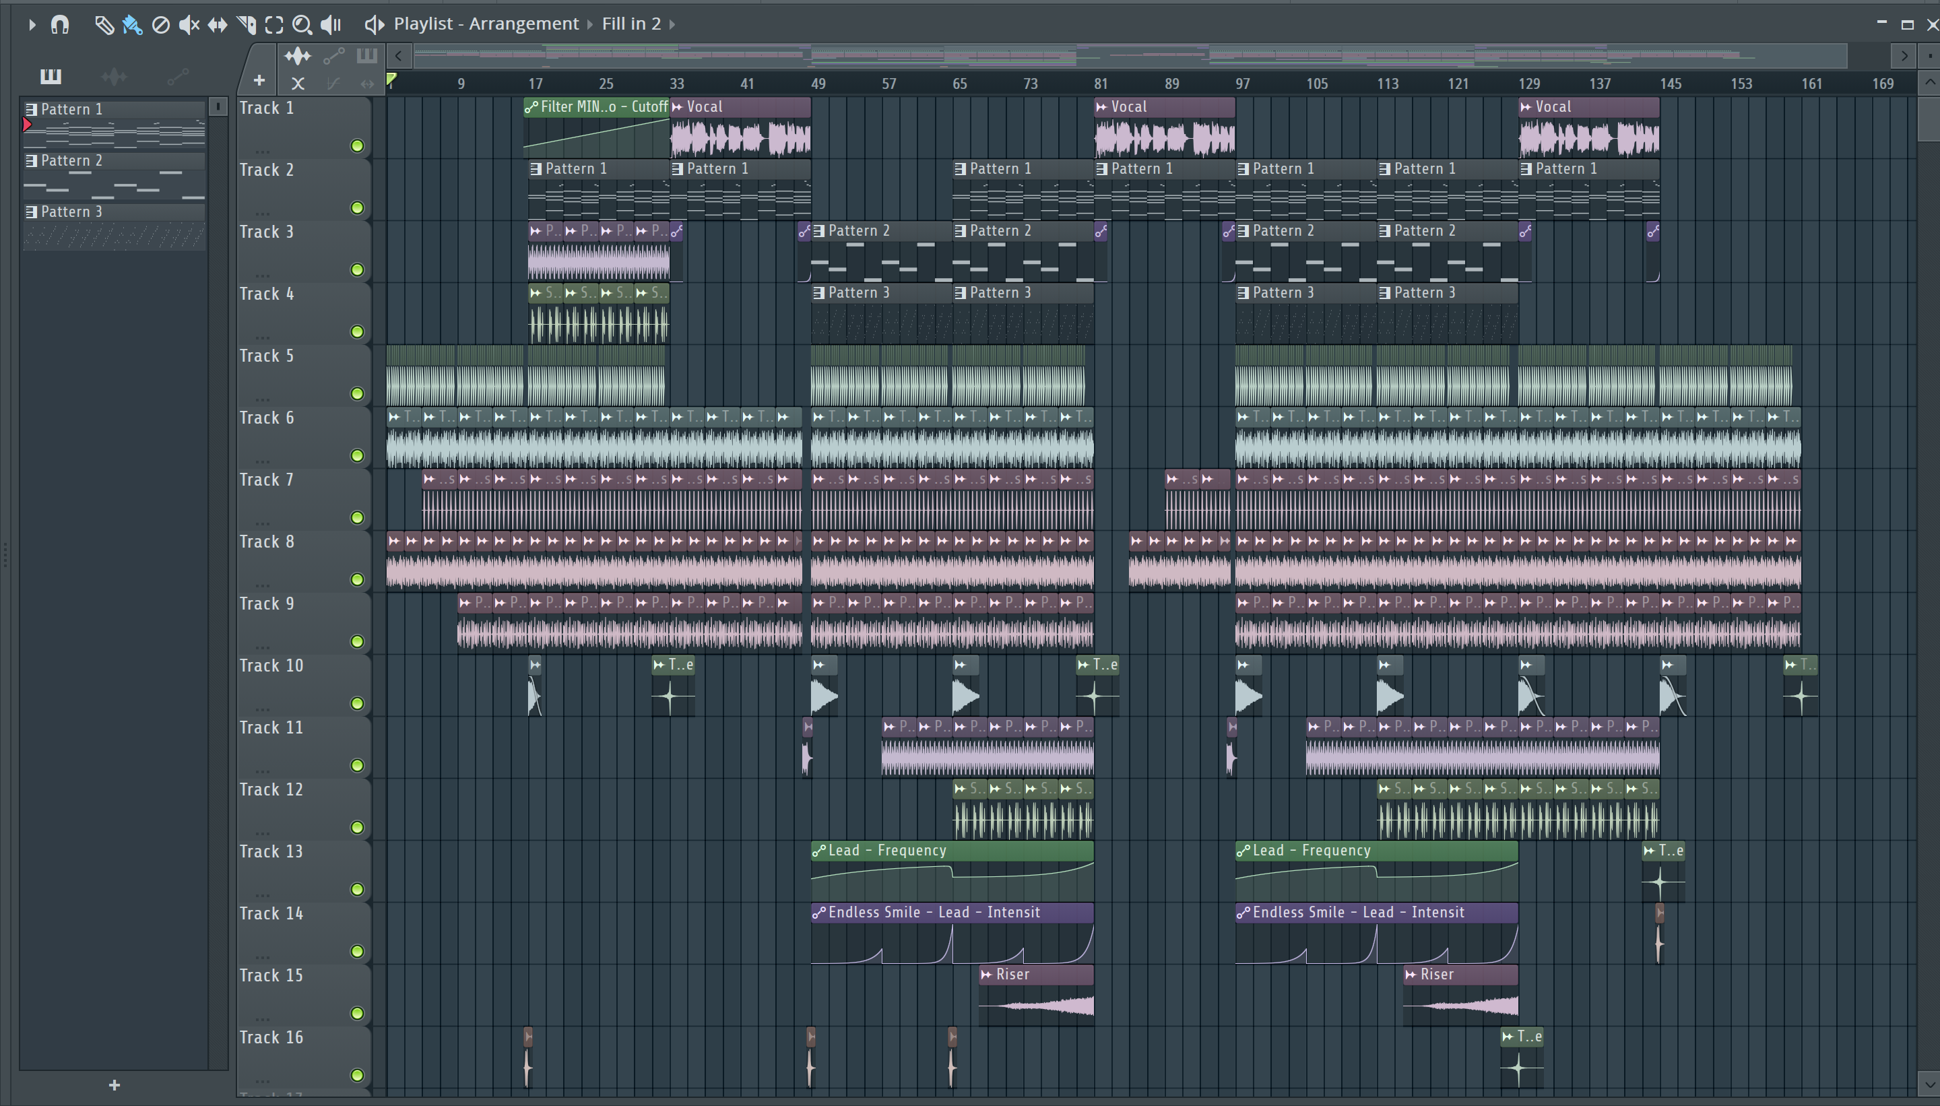The image size is (1940, 1106).
Task: Open the snap magnet dropdown
Action: [60, 25]
